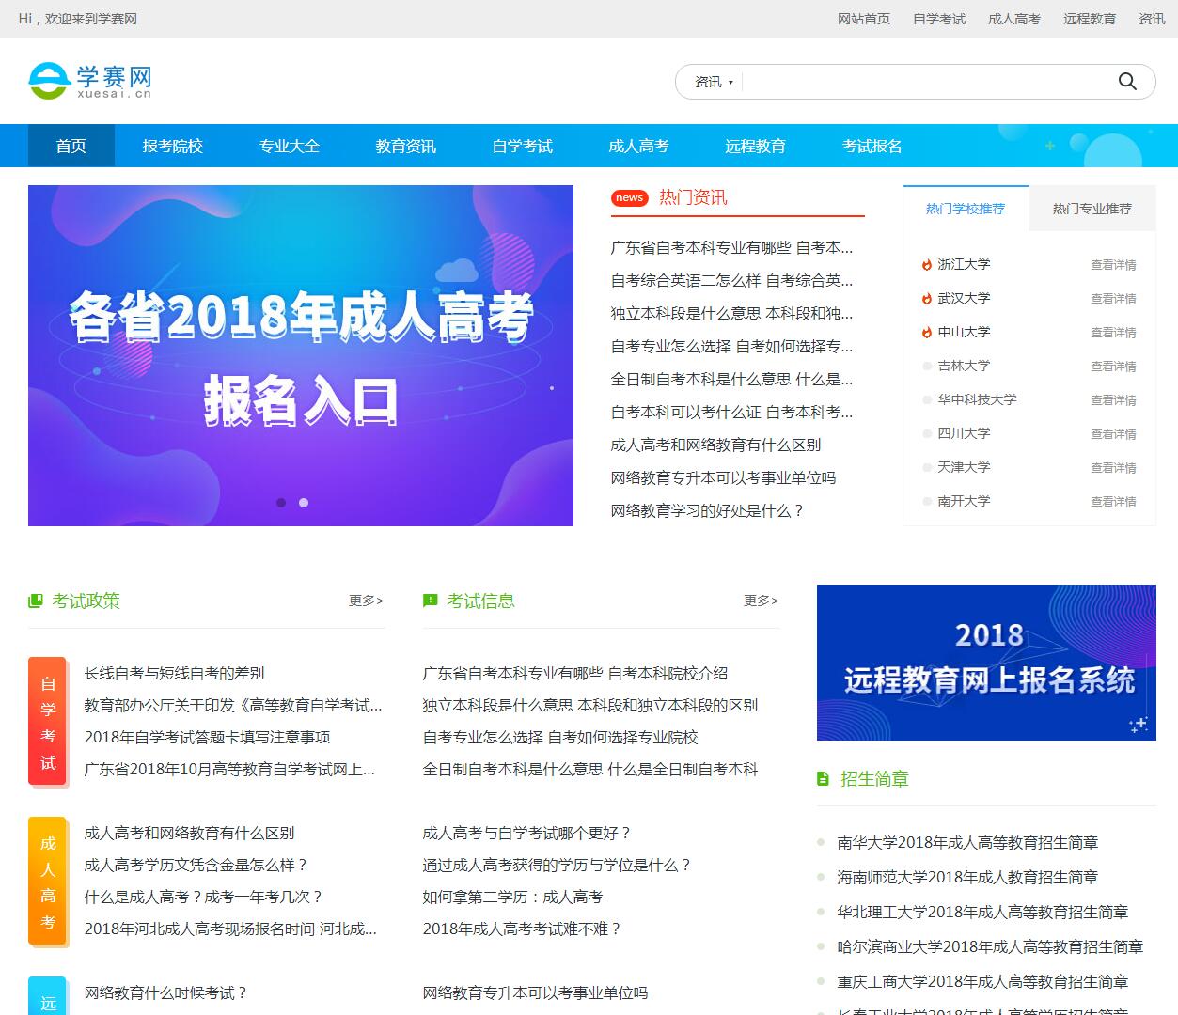The height and width of the screenshot is (1015, 1178).
Task: Click the orange 自学考试 vertical category badge
Action: pyautogui.click(x=48, y=721)
